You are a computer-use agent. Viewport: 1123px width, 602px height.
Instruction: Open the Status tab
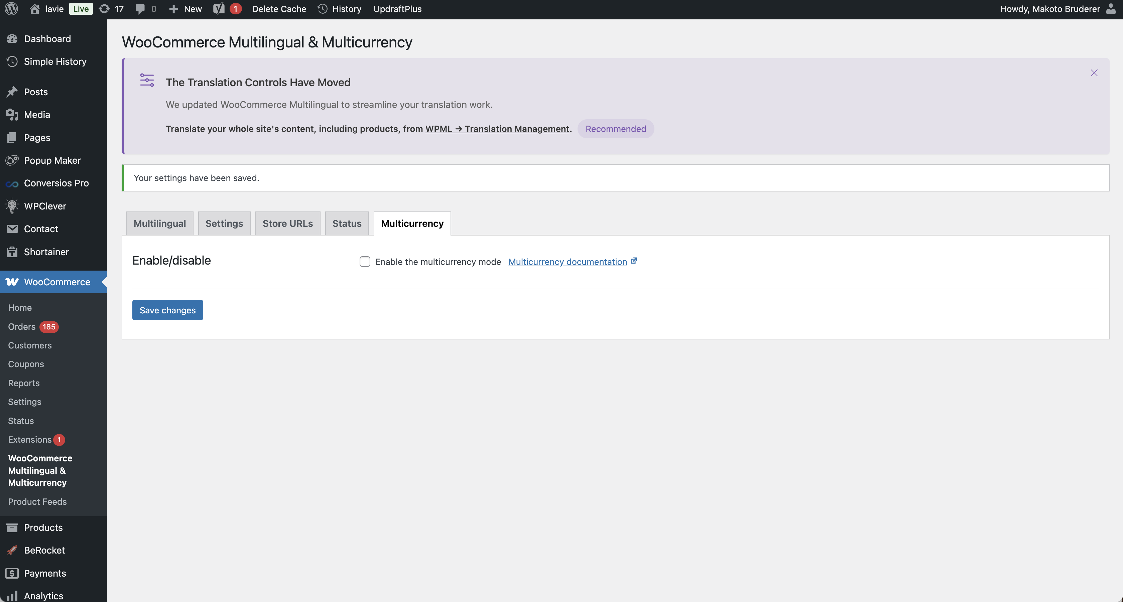point(347,223)
